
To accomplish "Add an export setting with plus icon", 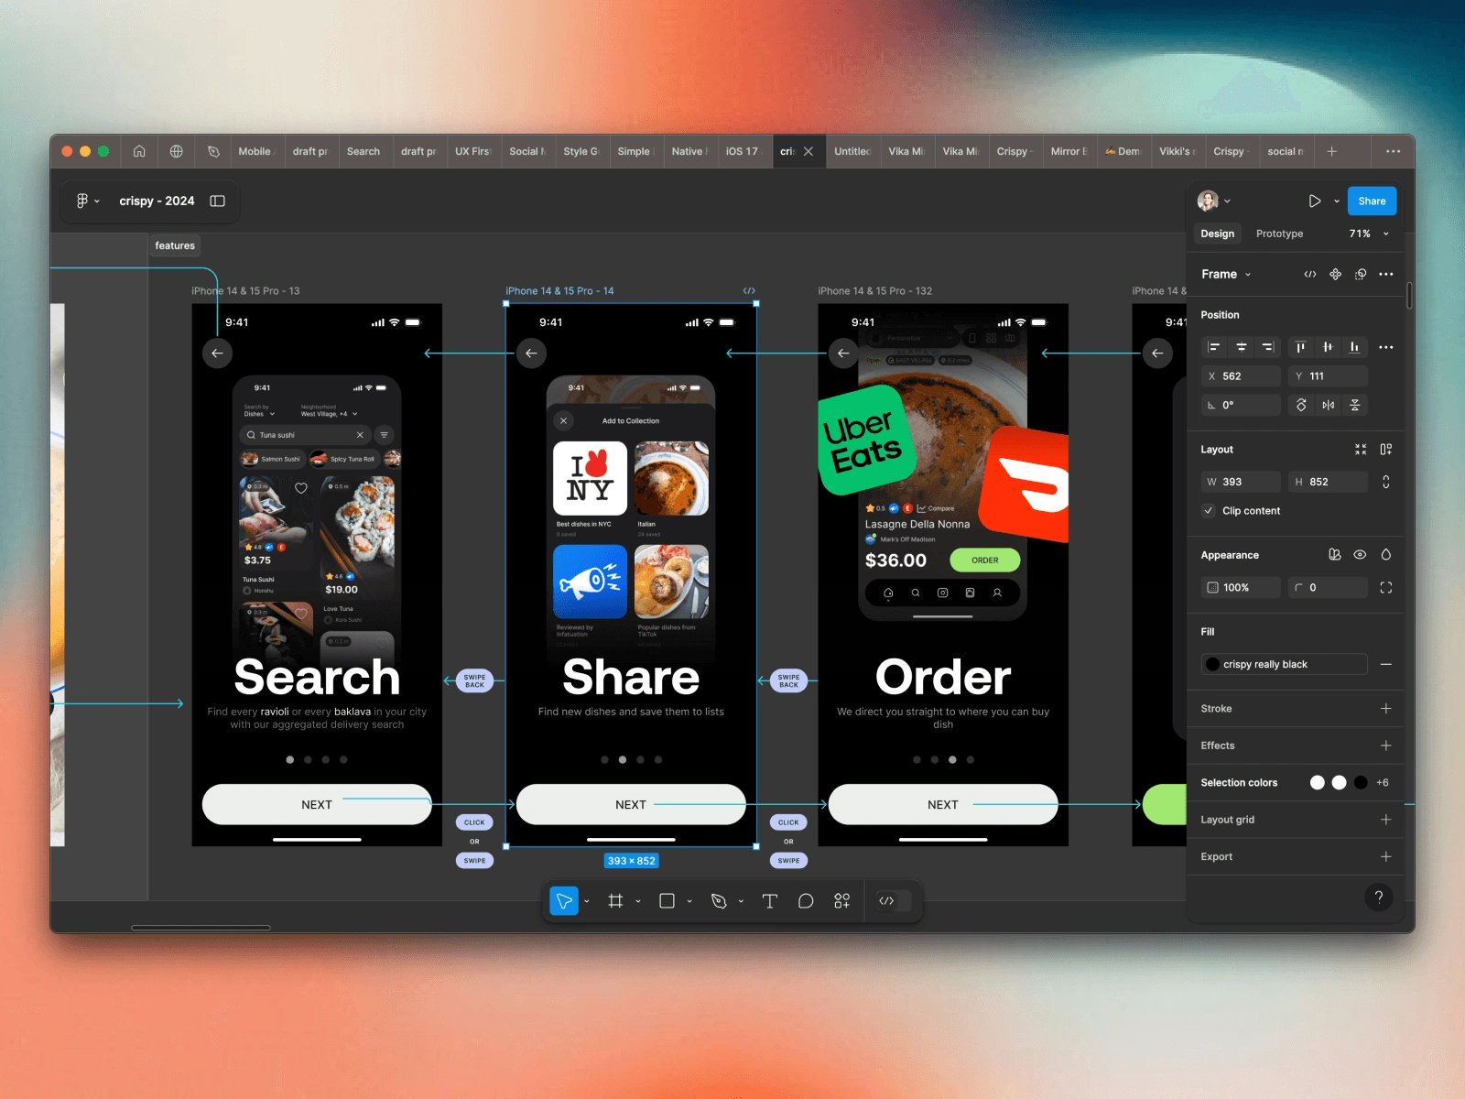I will pyautogui.click(x=1386, y=857).
